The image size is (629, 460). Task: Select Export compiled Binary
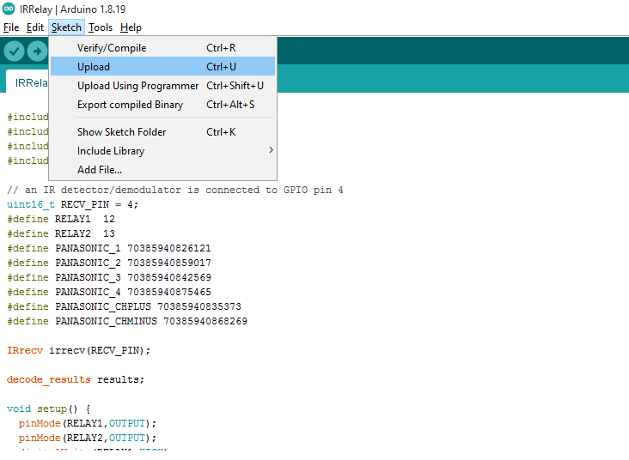coord(130,105)
